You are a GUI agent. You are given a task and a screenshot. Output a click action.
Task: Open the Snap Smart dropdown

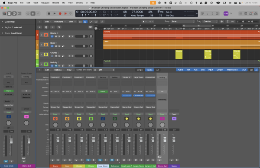[x=183, y=22]
